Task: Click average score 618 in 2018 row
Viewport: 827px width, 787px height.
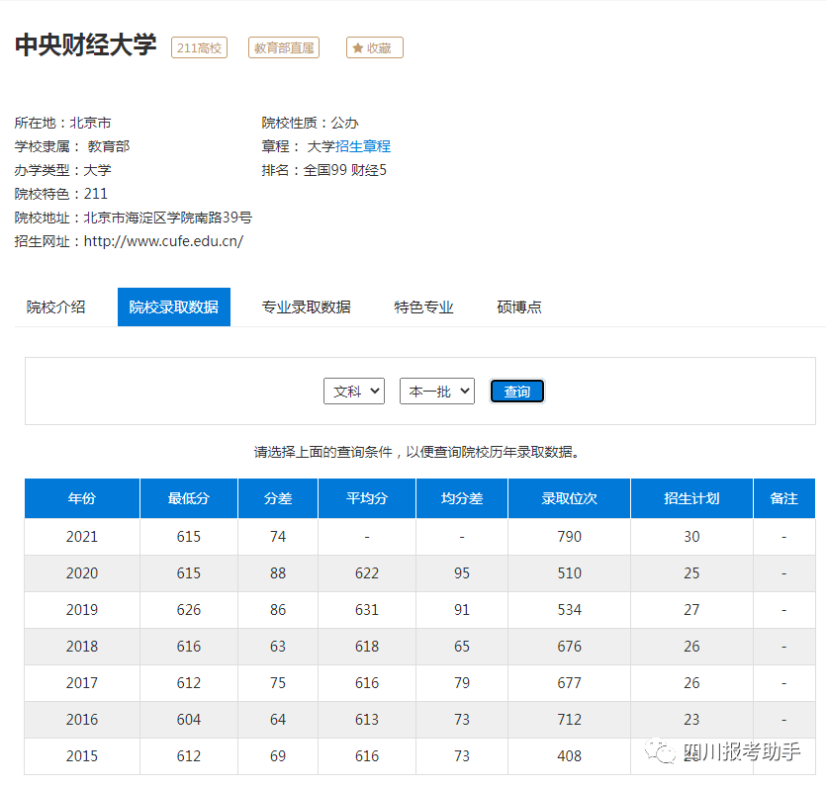Action: (367, 647)
